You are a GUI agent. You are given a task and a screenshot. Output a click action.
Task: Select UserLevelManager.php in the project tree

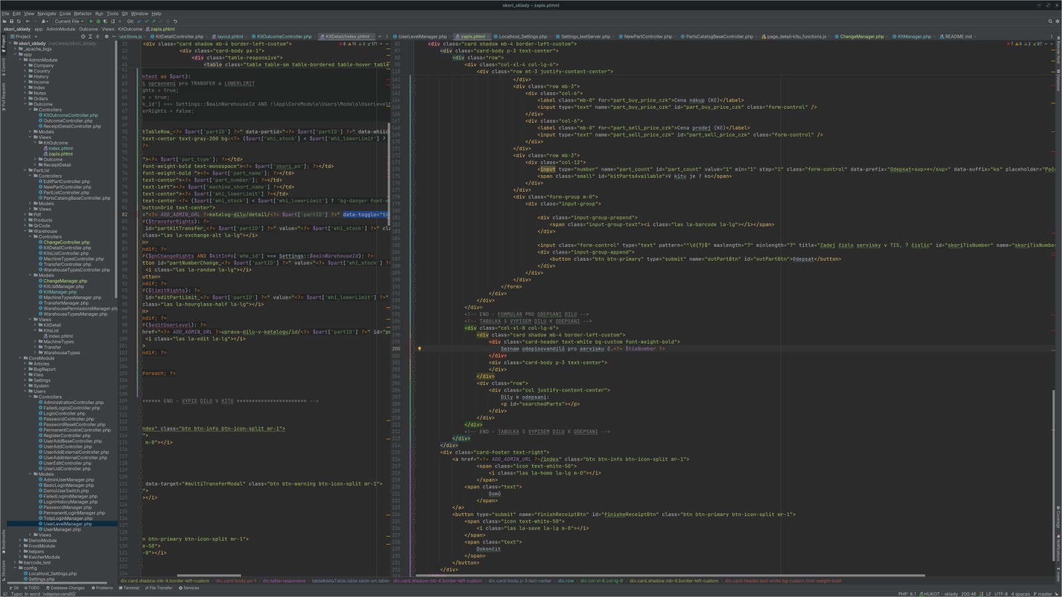[67, 524]
